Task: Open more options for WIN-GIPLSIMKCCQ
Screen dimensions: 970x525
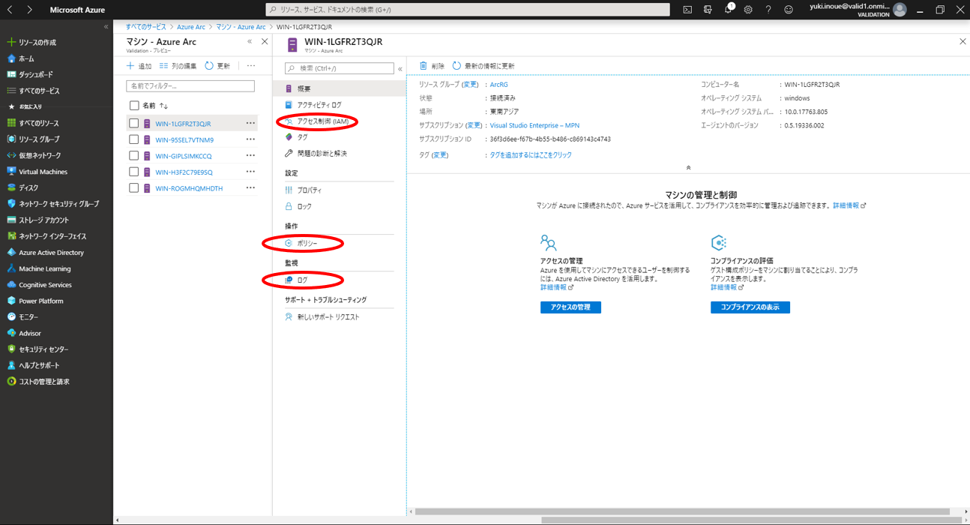Action: click(x=250, y=156)
